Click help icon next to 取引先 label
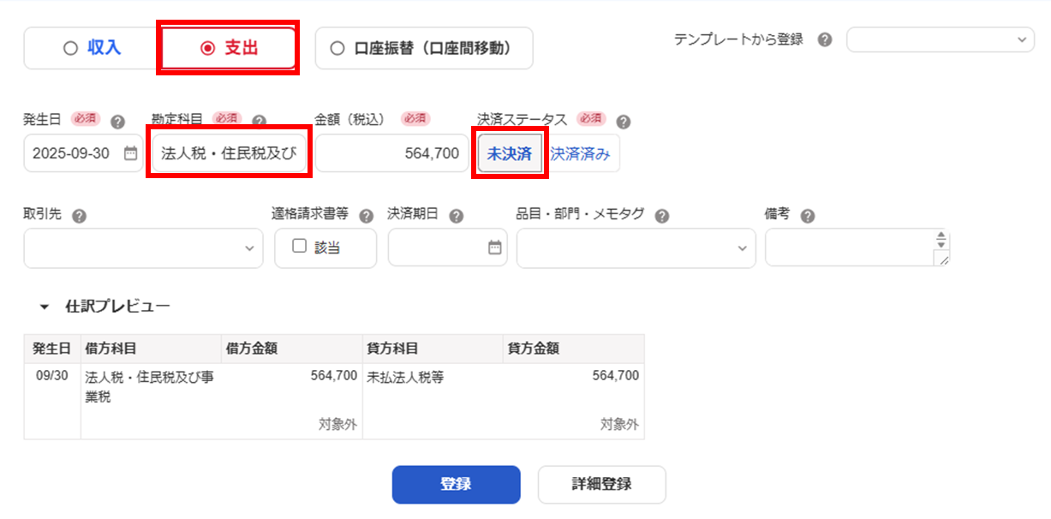 click(x=79, y=216)
